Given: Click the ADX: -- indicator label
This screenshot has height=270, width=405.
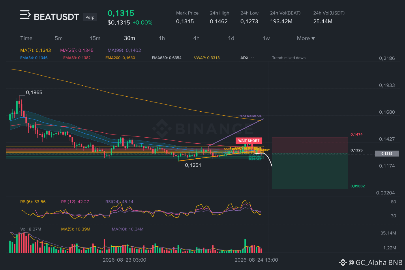Looking at the screenshot, I should pyautogui.click(x=247, y=58).
